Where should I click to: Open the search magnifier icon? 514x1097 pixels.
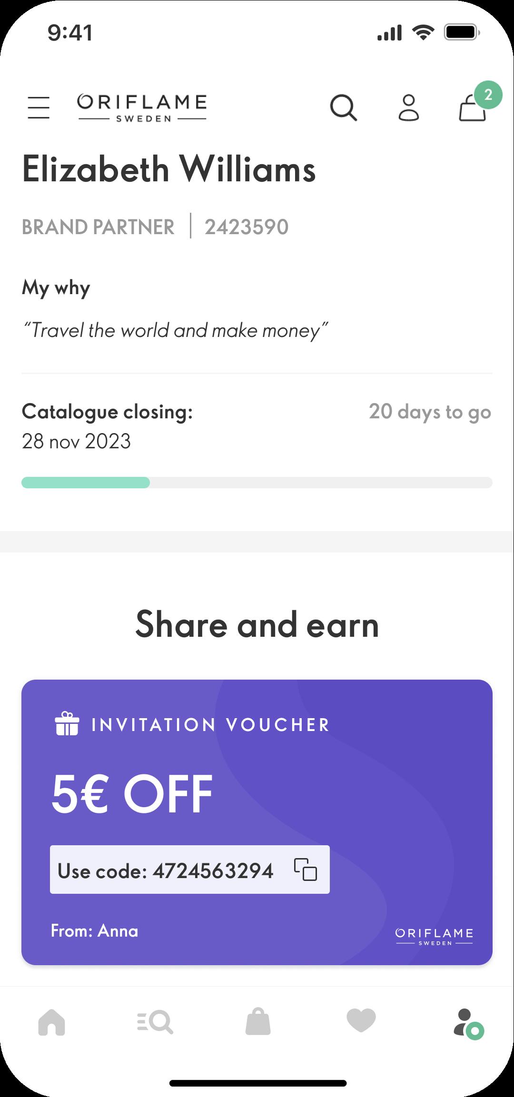click(344, 108)
